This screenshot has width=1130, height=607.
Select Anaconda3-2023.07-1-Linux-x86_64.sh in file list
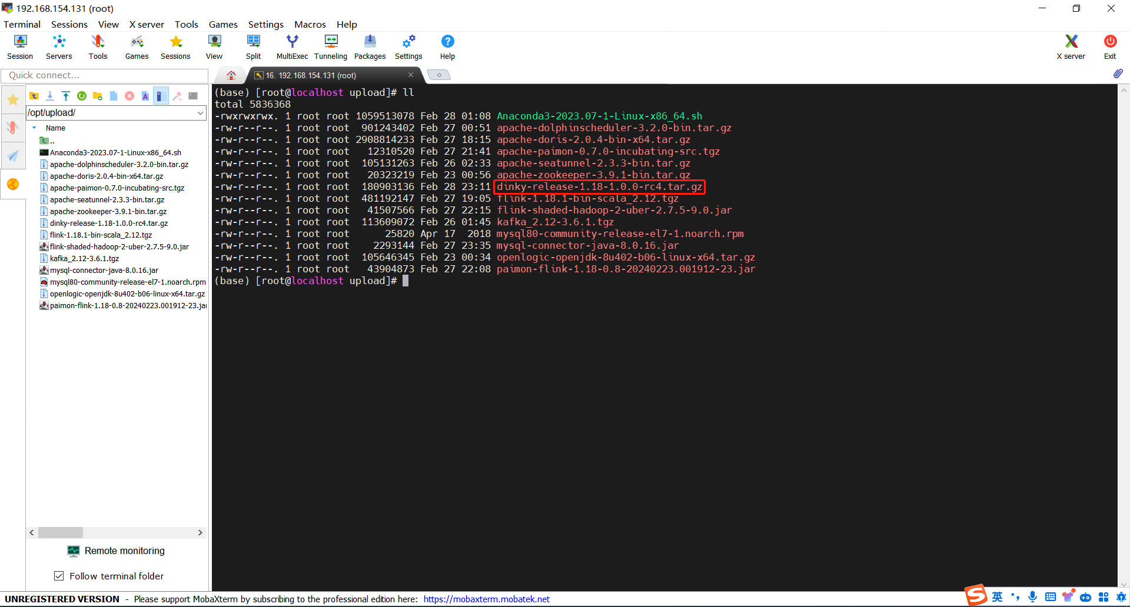click(115, 152)
